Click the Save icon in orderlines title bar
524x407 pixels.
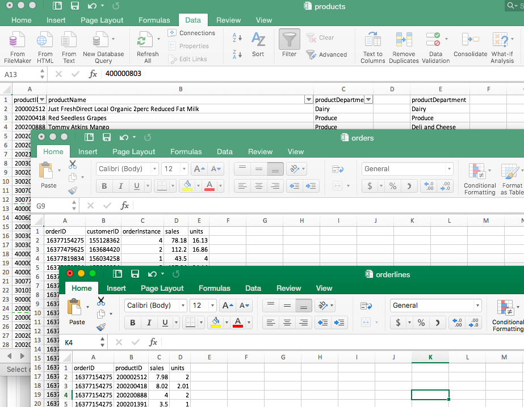click(x=135, y=274)
